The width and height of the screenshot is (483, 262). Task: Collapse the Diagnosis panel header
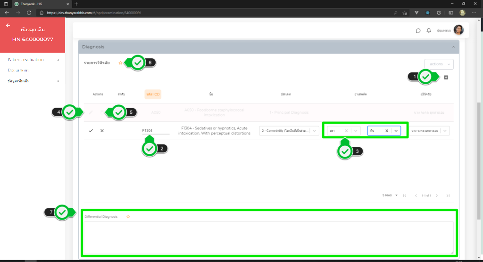[x=452, y=47]
